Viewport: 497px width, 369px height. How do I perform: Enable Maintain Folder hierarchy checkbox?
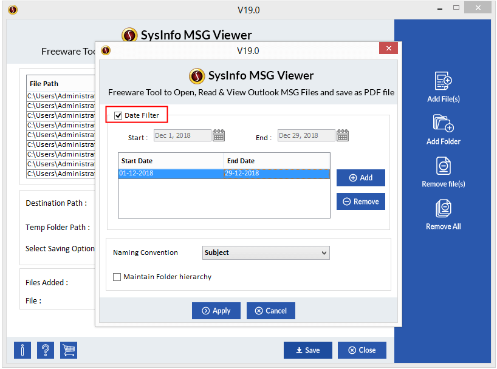pyautogui.click(x=117, y=277)
